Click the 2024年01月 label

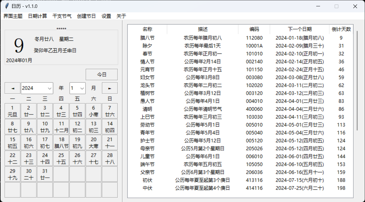click(19, 60)
